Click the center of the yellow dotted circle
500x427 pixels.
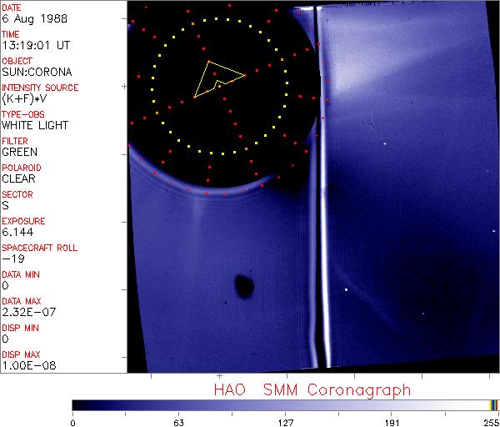[220, 85]
